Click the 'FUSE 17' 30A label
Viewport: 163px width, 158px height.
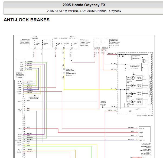[38, 44]
